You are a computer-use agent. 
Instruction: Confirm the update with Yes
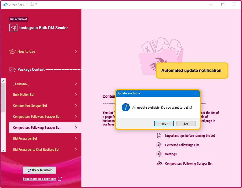164,124
